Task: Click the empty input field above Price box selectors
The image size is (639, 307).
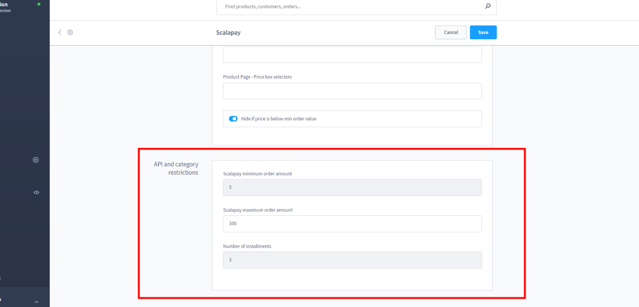Action: coord(352,55)
